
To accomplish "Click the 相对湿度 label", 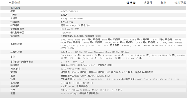I will click(x=15, y=86).
